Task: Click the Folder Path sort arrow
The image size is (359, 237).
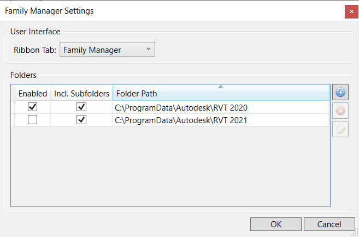Action: [221, 87]
